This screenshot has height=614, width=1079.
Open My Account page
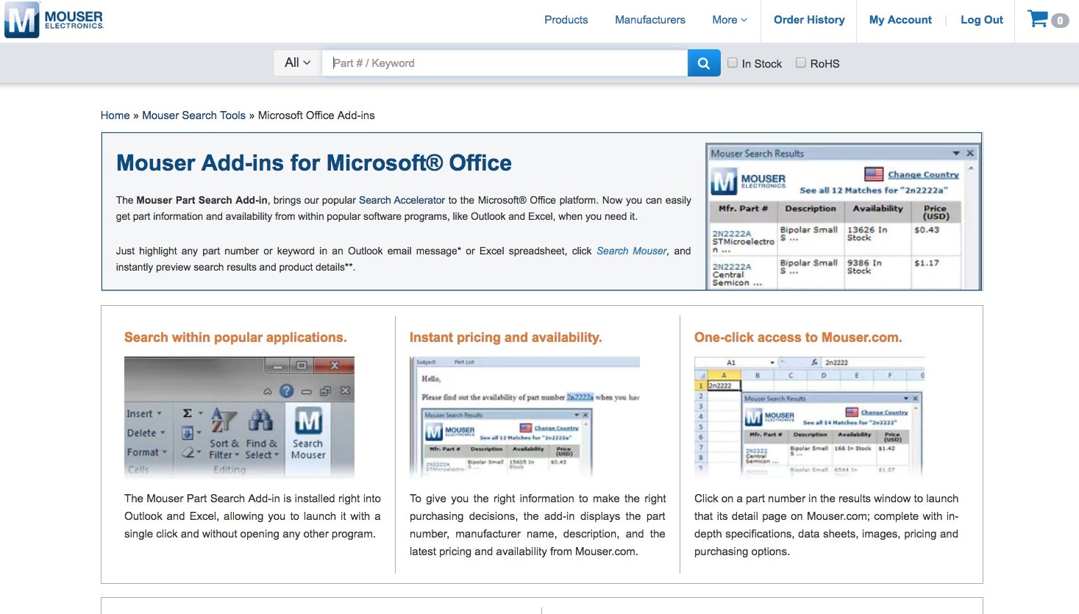[900, 20]
